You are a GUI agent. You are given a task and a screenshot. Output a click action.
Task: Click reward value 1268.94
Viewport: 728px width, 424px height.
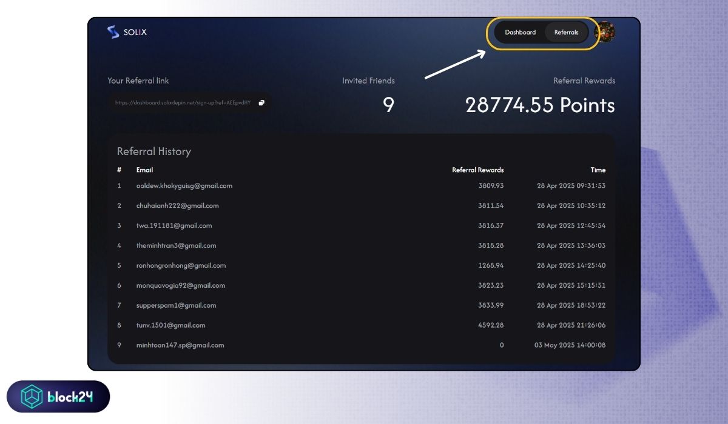pyautogui.click(x=491, y=266)
